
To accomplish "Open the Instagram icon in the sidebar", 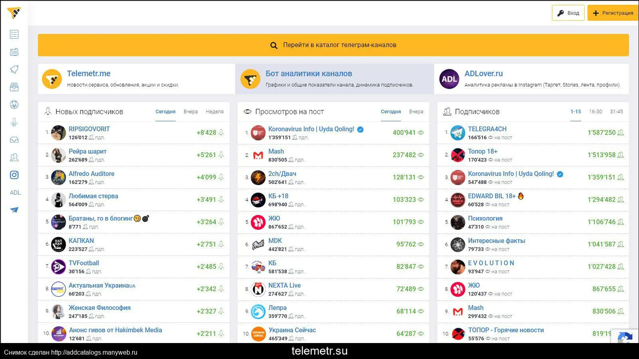I will (14, 175).
